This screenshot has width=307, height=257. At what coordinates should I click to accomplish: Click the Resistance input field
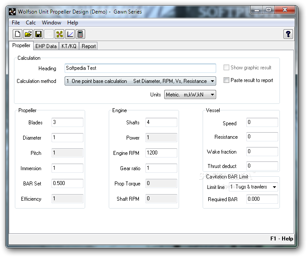(x=262, y=137)
